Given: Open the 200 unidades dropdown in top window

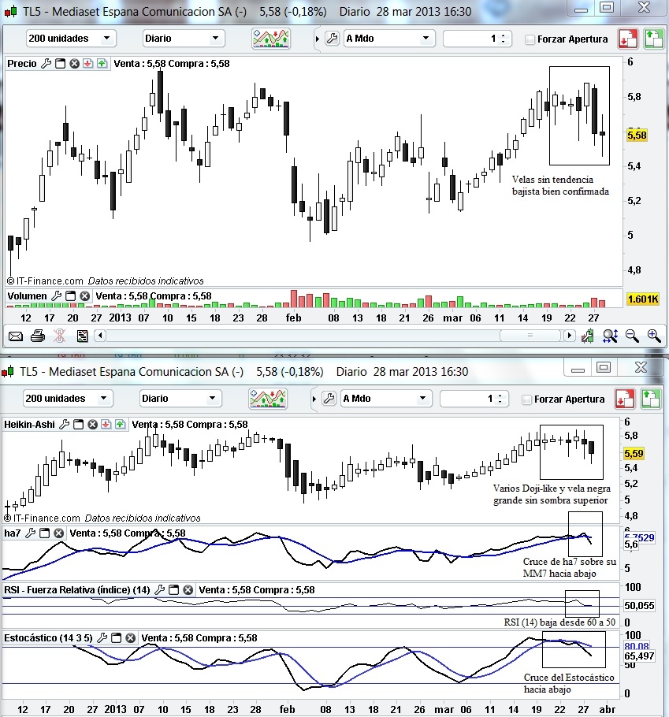Looking at the screenshot, I should click(71, 39).
